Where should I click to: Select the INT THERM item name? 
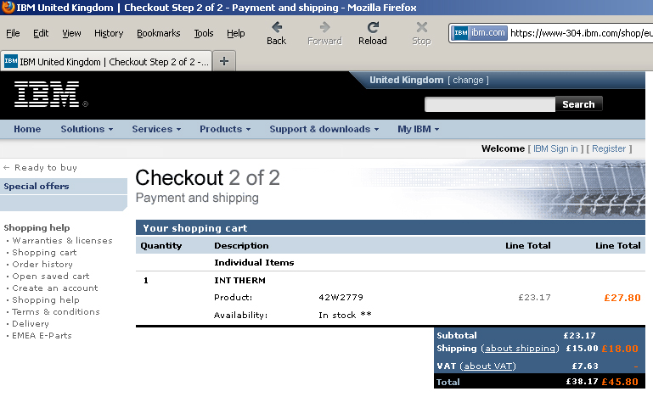pos(239,281)
